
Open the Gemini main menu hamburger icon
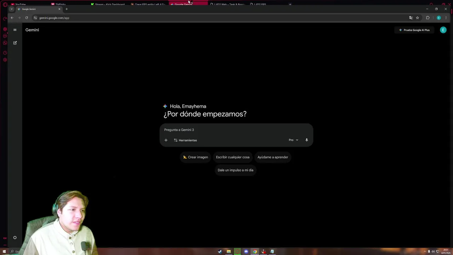point(15,30)
